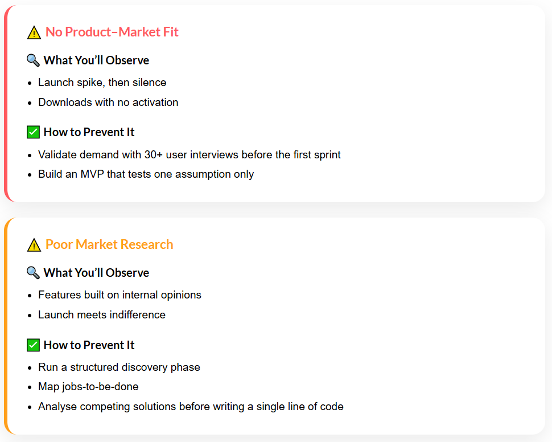Click magnifying glass icon in first card
Image resolution: width=552 pixels, height=442 pixels.
33,60
